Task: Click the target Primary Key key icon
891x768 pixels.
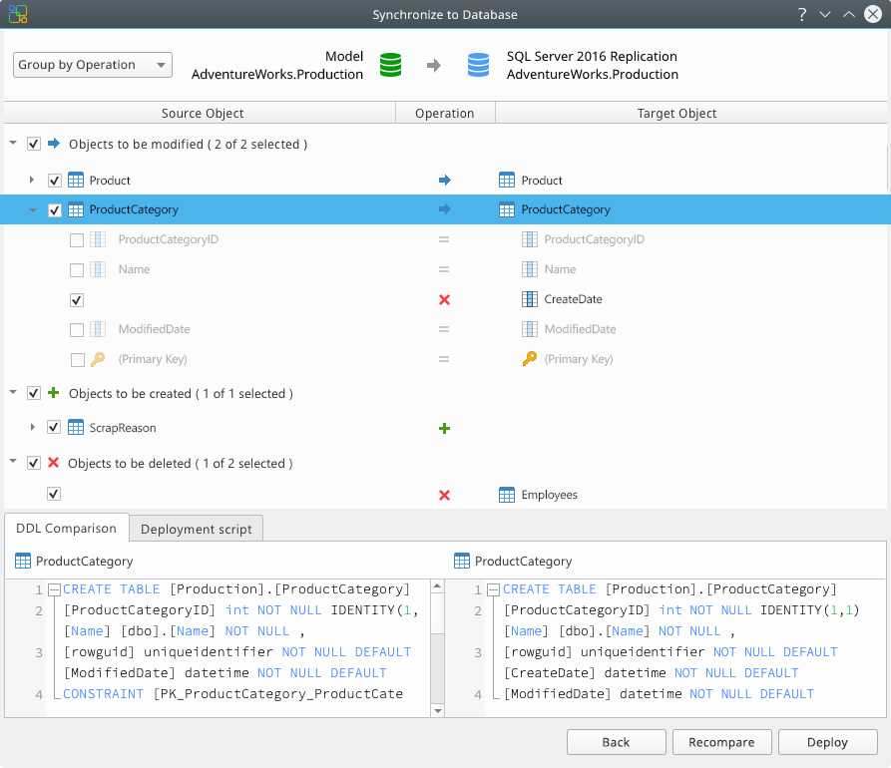Action: (530, 358)
